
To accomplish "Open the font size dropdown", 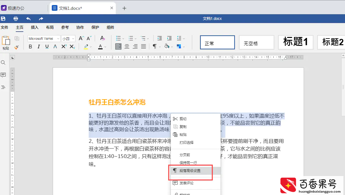I will 68,39.
